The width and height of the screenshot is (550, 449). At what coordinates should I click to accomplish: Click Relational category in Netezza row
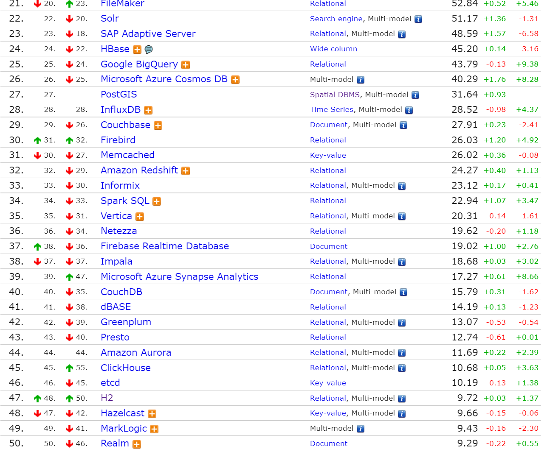tap(328, 231)
